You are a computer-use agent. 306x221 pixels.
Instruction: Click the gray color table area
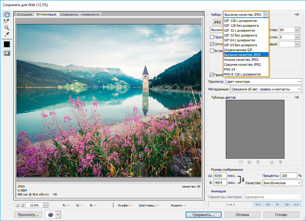[x=255, y=129]
